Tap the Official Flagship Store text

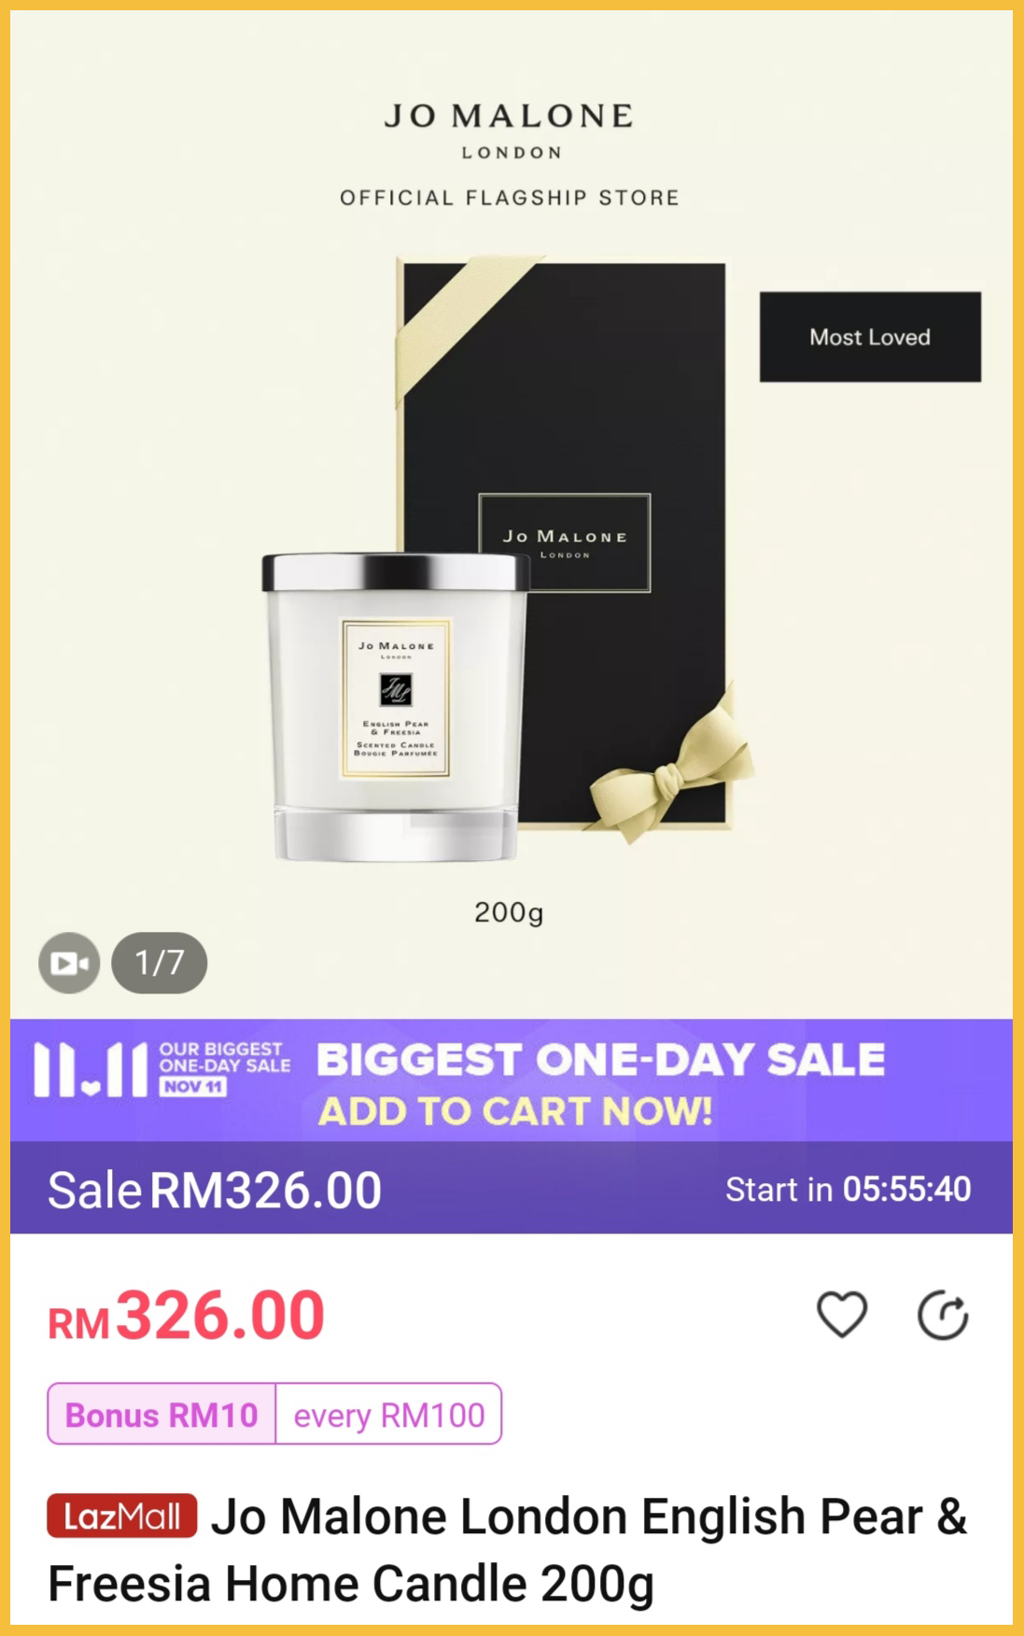tap(510, 198)
